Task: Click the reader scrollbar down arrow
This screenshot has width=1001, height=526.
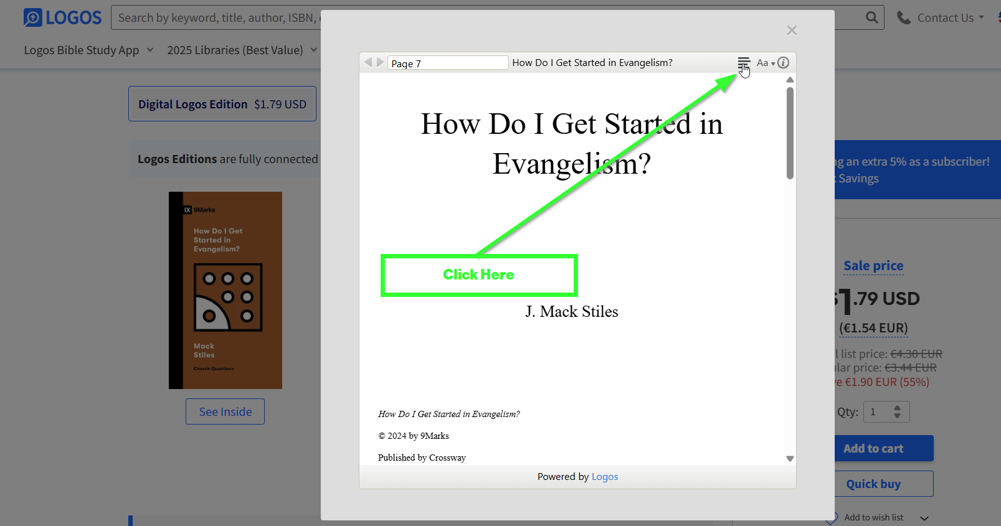Action: click(x=790, y=459)
